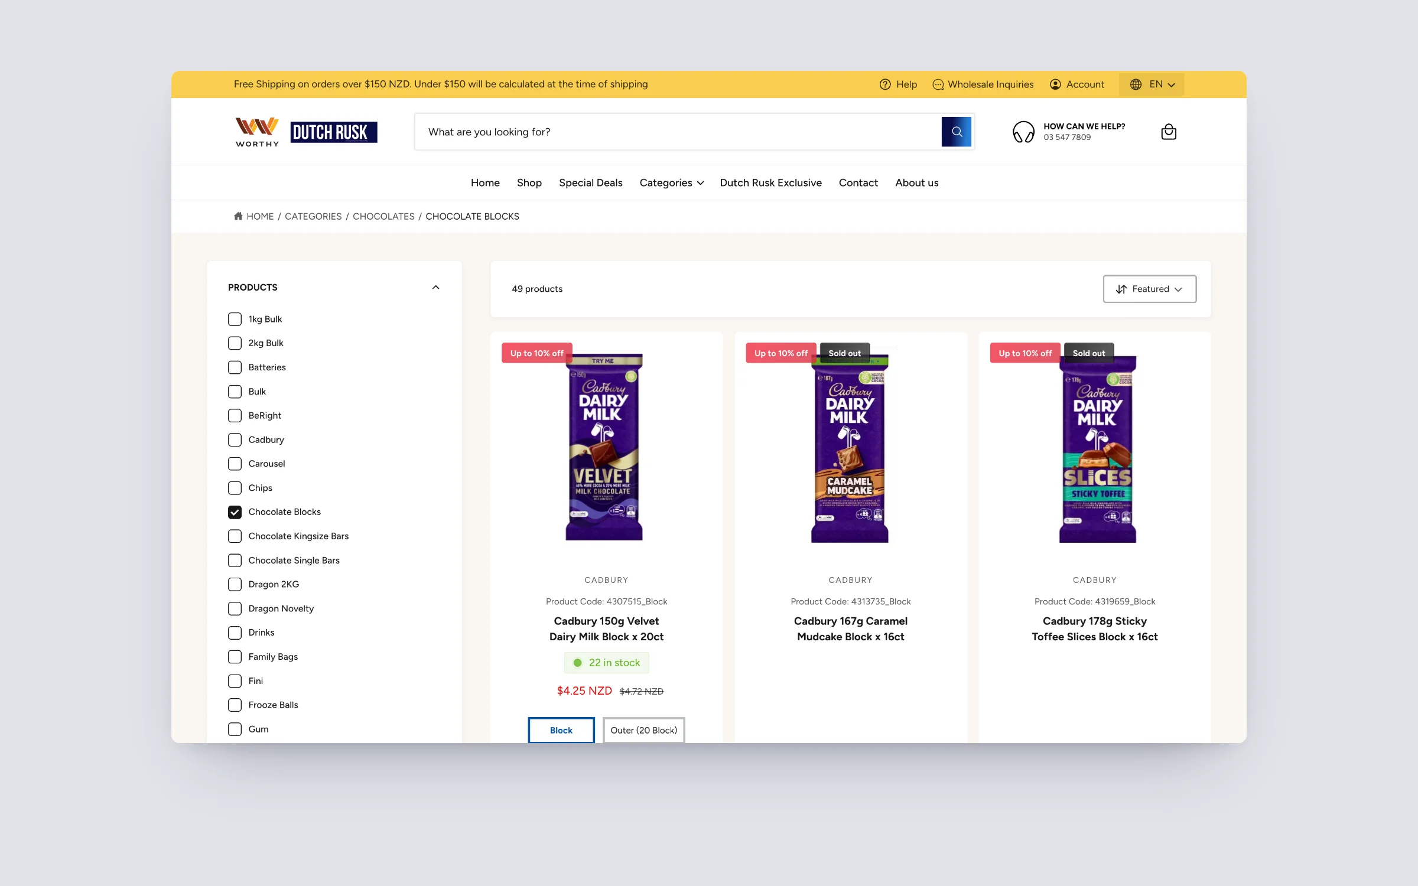This screenshot has height=886, width=1418.
Task: Click the sort arrows icon beside Featured
Action: (x=1121, y=289)
